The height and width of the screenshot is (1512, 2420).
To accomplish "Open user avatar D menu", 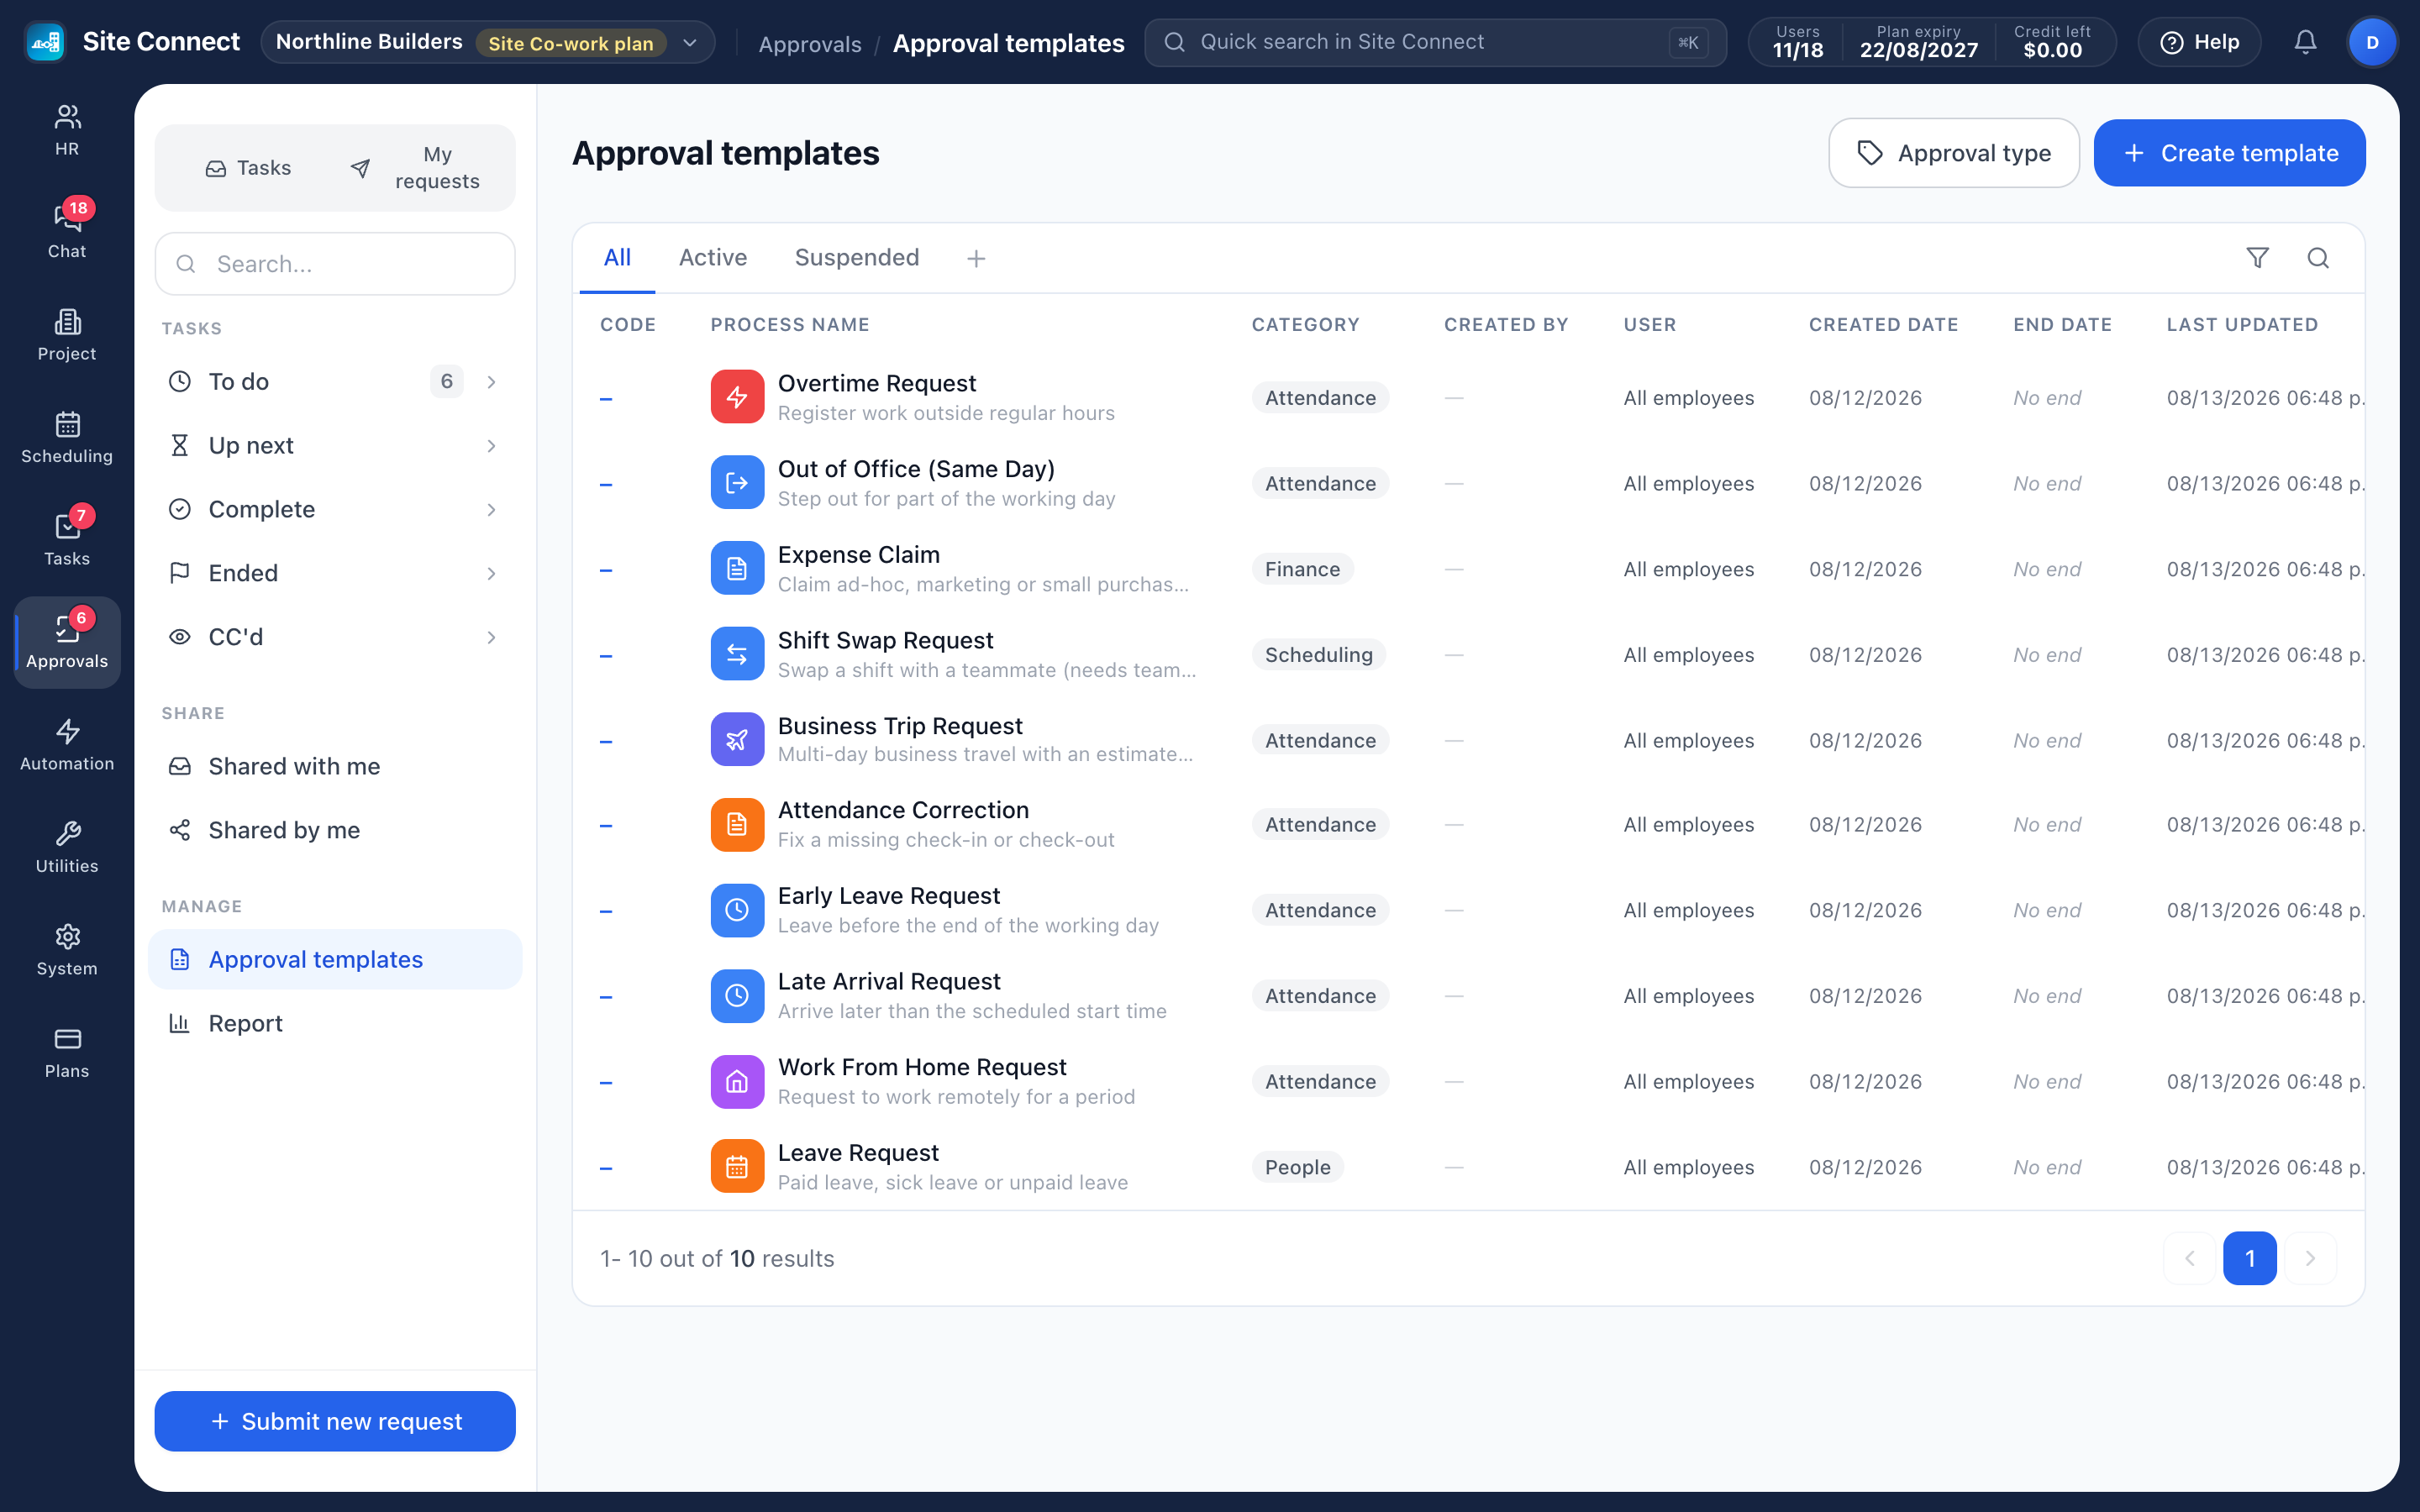I will (x=2372, y=42).
